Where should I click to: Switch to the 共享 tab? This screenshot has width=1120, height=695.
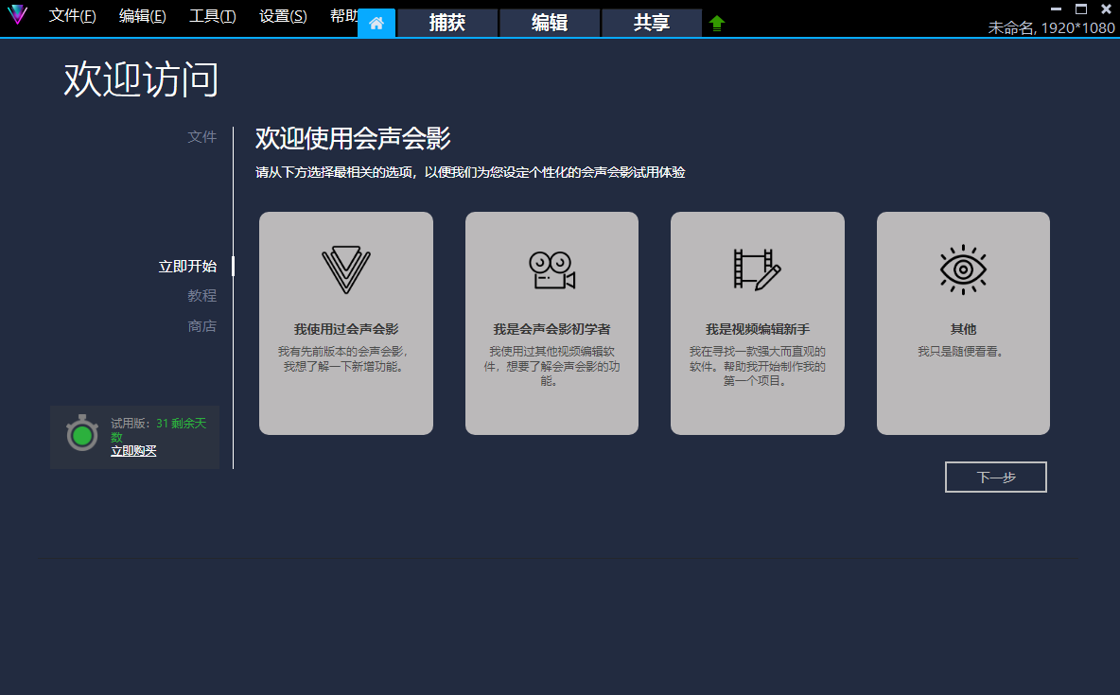pos(652,24)
